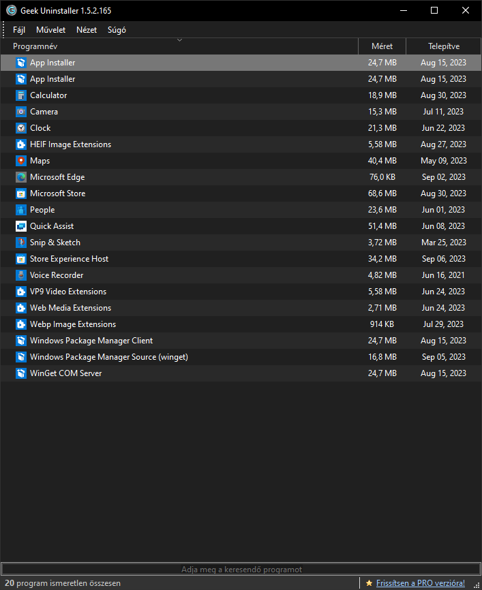Click the Microsoft Store app icon
482x590 pixels.
pos(20,193)
